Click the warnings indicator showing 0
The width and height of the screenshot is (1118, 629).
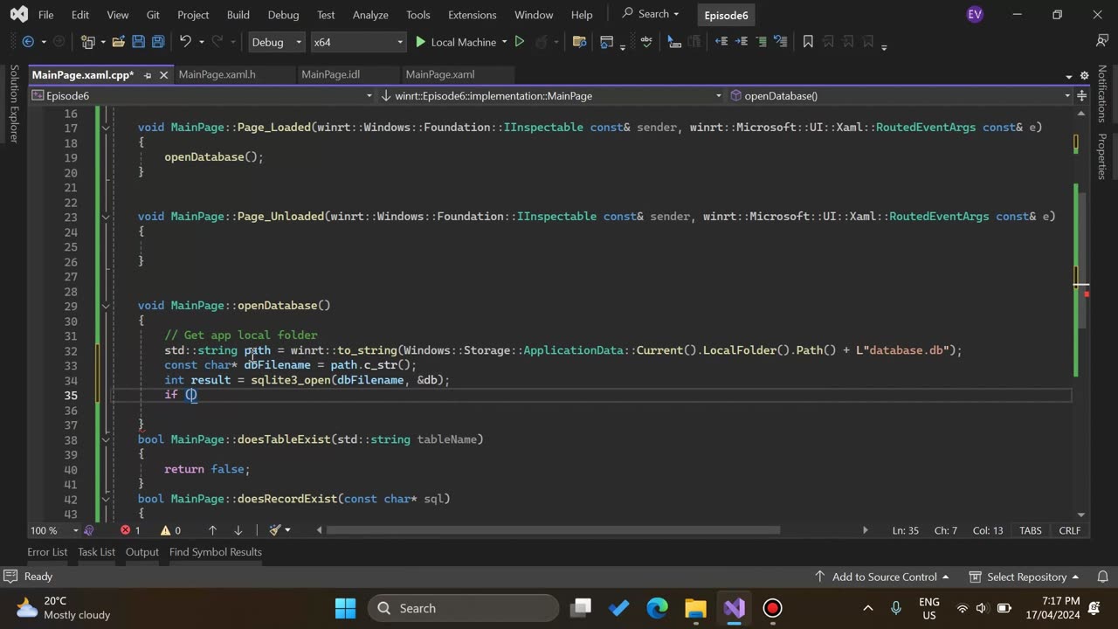170,530
